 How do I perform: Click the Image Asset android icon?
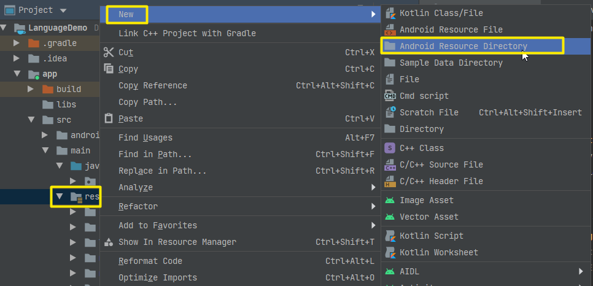[390, 200]
